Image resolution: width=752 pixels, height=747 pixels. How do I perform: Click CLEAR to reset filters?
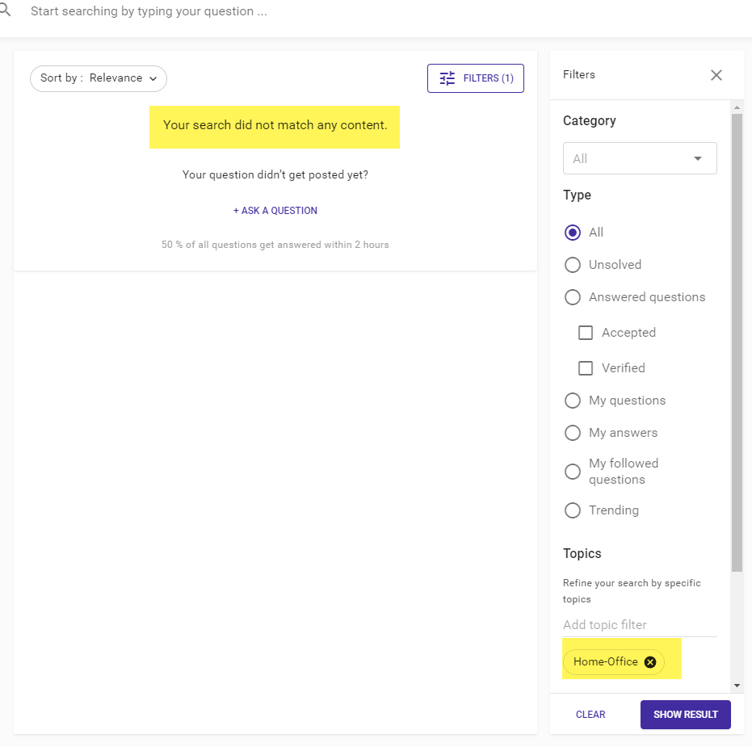coord(590,715)
